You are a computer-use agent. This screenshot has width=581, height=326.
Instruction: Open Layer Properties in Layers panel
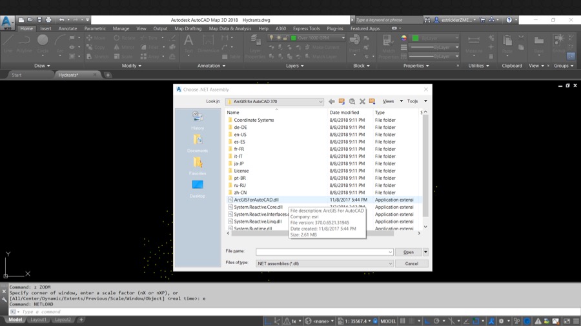(x=254, y=46)
